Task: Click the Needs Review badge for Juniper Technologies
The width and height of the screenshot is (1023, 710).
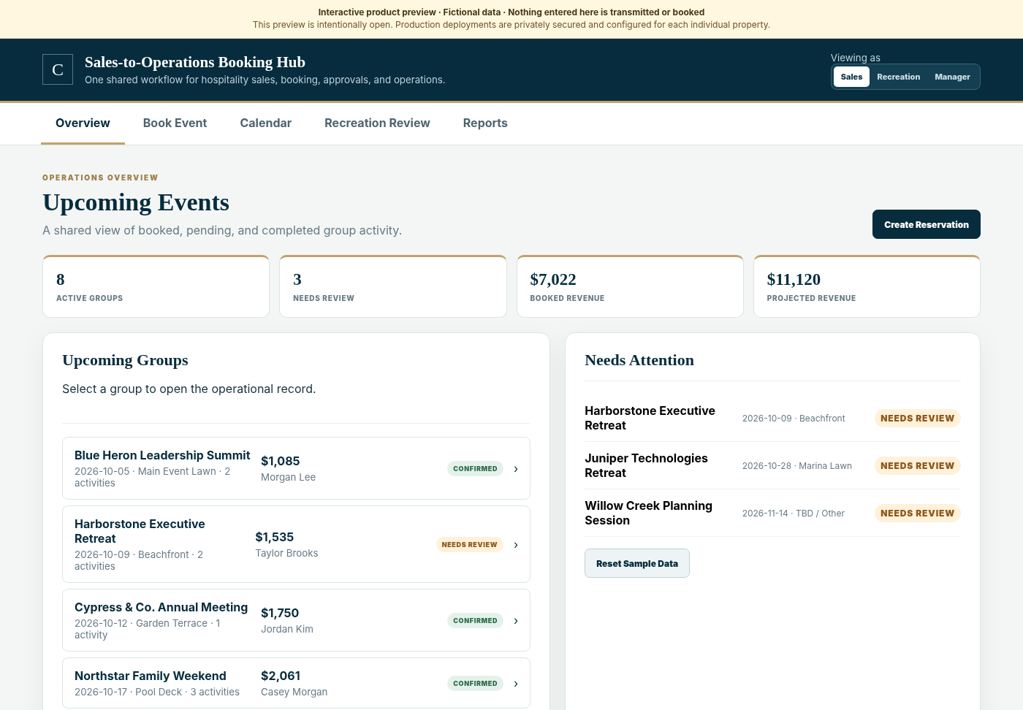Action: point(917,465)
